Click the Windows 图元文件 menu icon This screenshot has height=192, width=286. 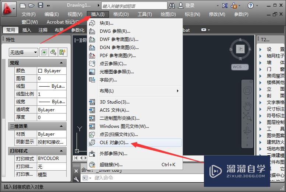(x=92, y=126)
